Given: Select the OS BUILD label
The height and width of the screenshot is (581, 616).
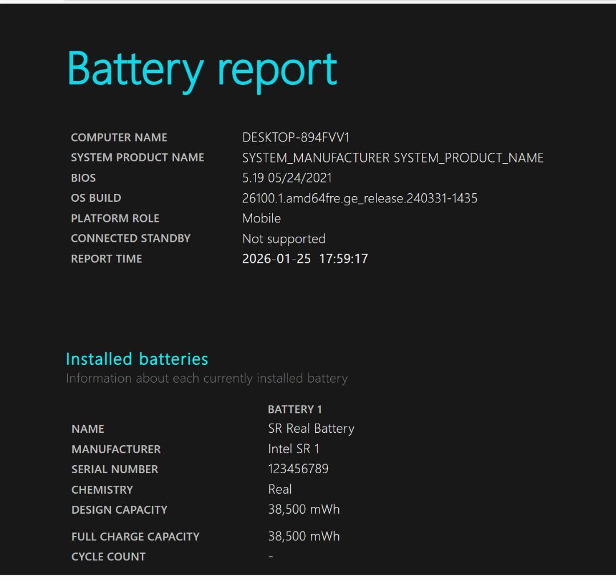Looking at the screenshot, I should point(96,198).
